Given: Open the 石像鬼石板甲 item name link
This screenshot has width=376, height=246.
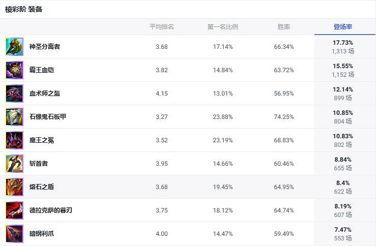Looking at the screenshot, I should click(48, 117).
